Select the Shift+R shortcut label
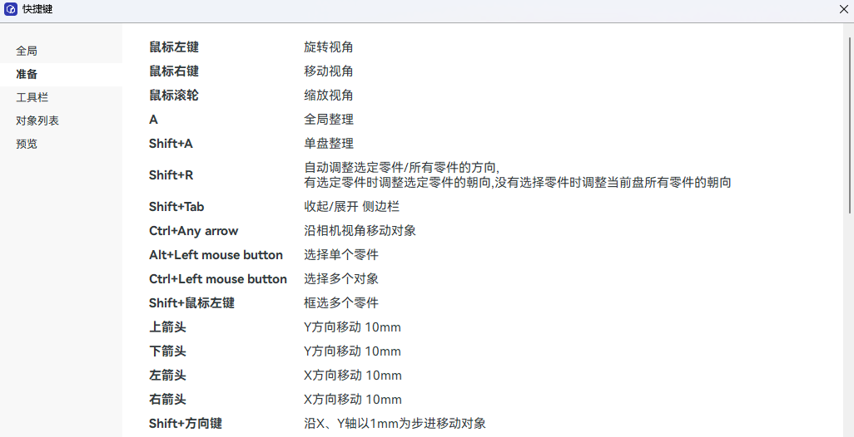The width and height of the screenshot is (854, 437). point(171,175)
